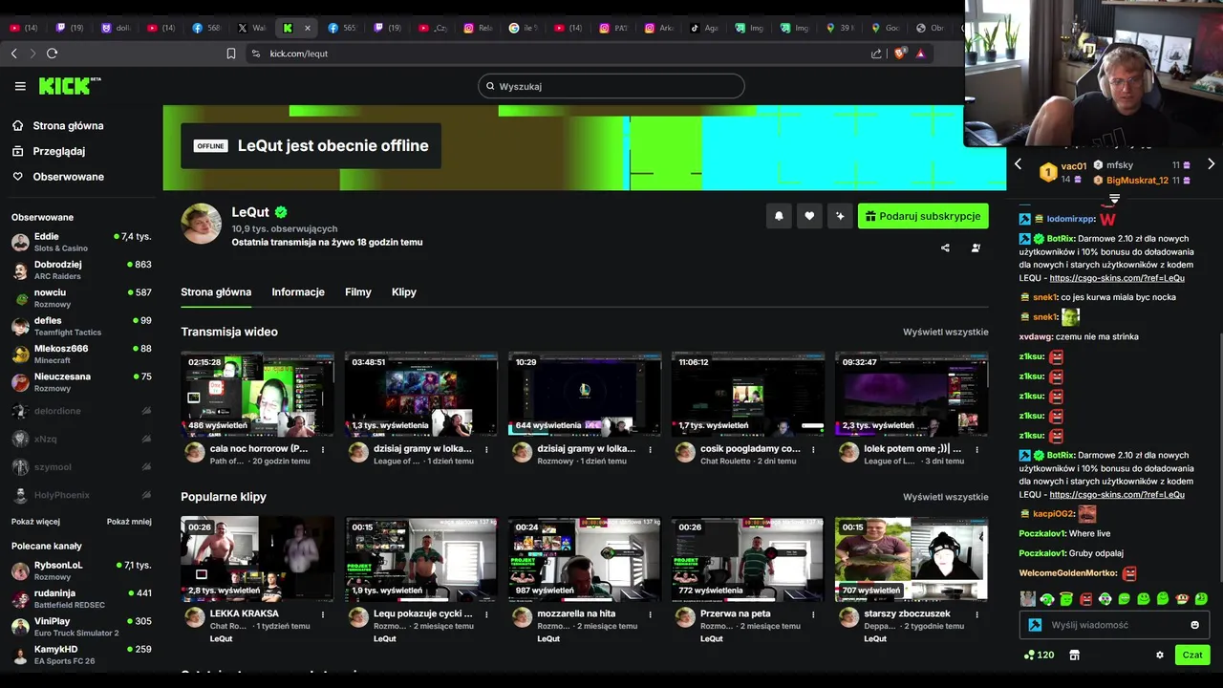Open RybsonLoL recommended channel
Viewport: 1223px width, 688px height.
click(x=81, y=570)
